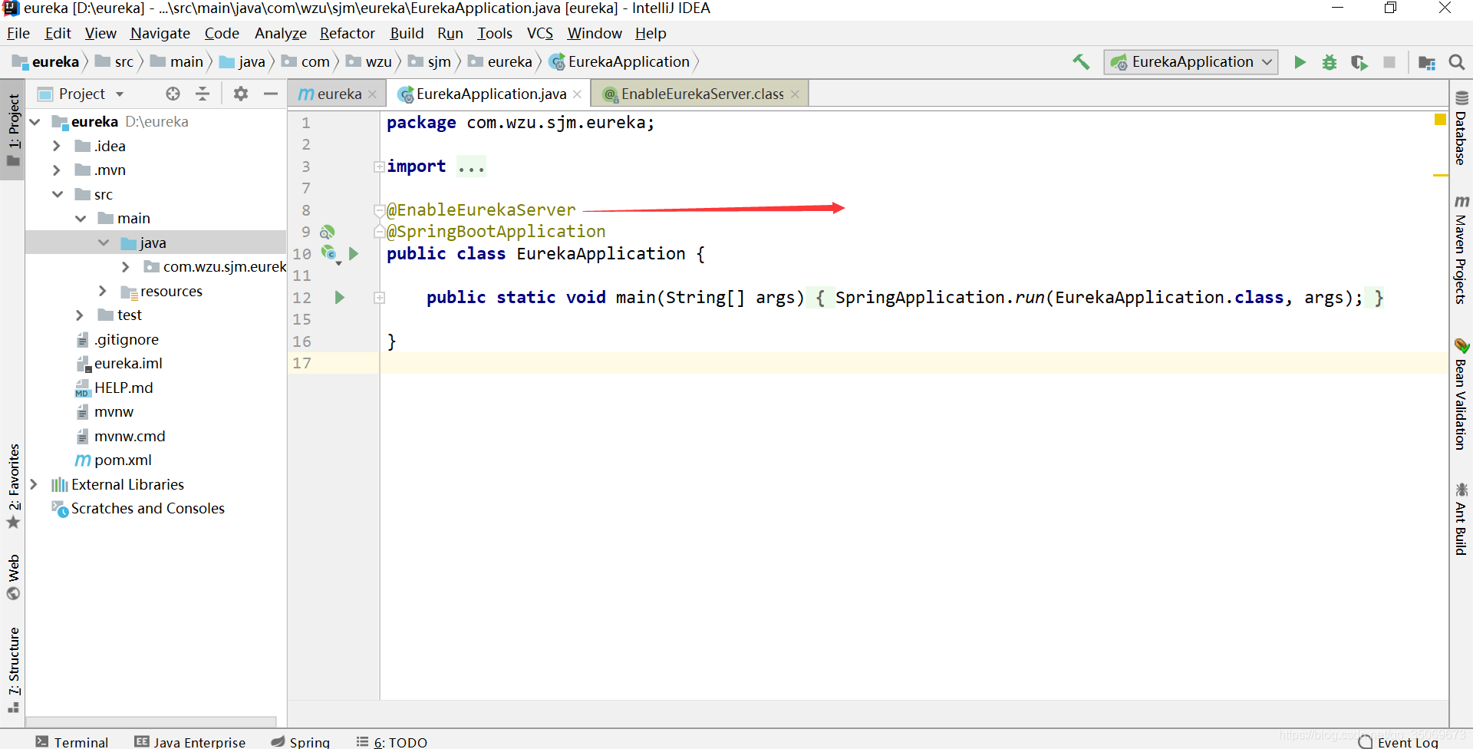Screen dimensions: 1473x749
Task: Open the Favorites side tab
Action: pyautogui.click(x=13, y=486)
